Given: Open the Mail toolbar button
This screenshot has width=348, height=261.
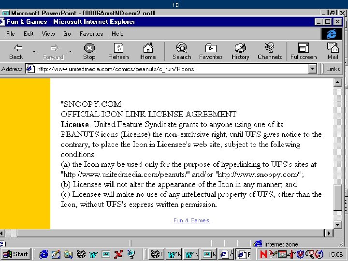Looking at the screenshot, I should click(x=333, y=52).
